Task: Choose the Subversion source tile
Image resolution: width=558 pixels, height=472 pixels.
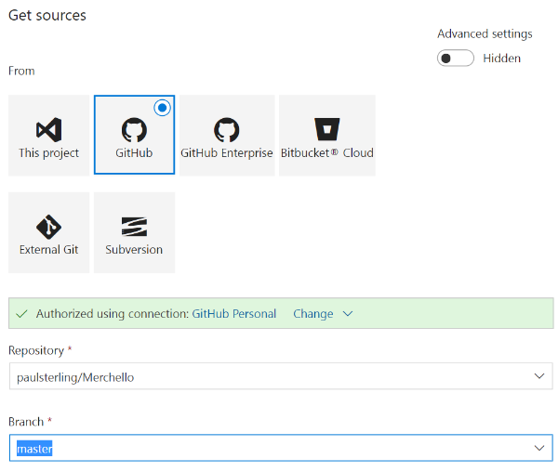Action: [134, 232]
